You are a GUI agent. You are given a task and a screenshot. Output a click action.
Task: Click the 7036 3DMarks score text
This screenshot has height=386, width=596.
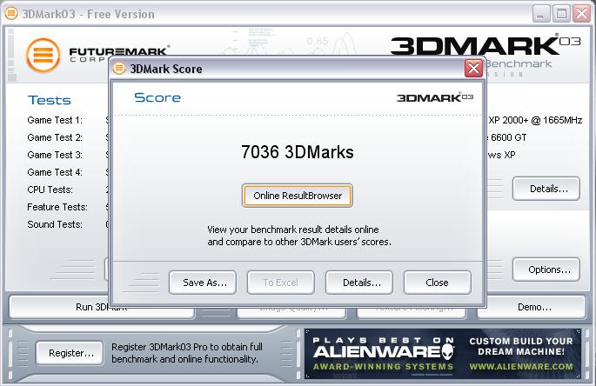point(298,152)
